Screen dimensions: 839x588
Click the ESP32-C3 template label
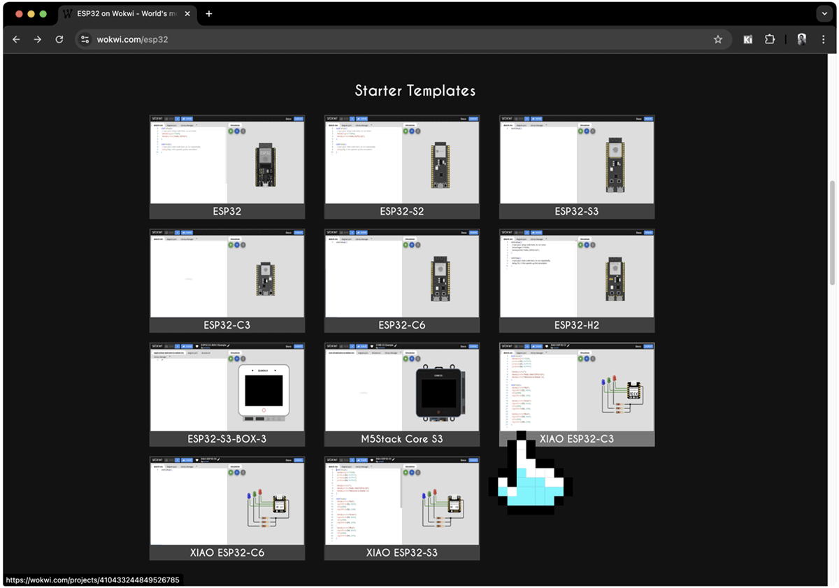[227, 325]
